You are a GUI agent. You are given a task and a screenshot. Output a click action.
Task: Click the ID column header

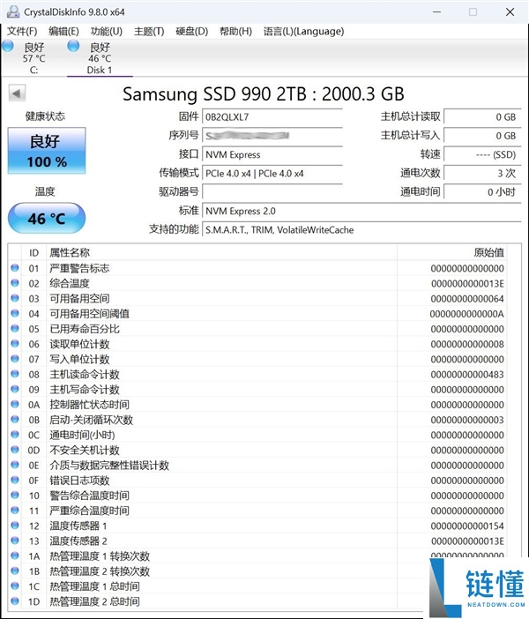coord(34,253)
